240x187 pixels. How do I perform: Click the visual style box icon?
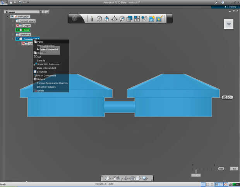[137, 178]
